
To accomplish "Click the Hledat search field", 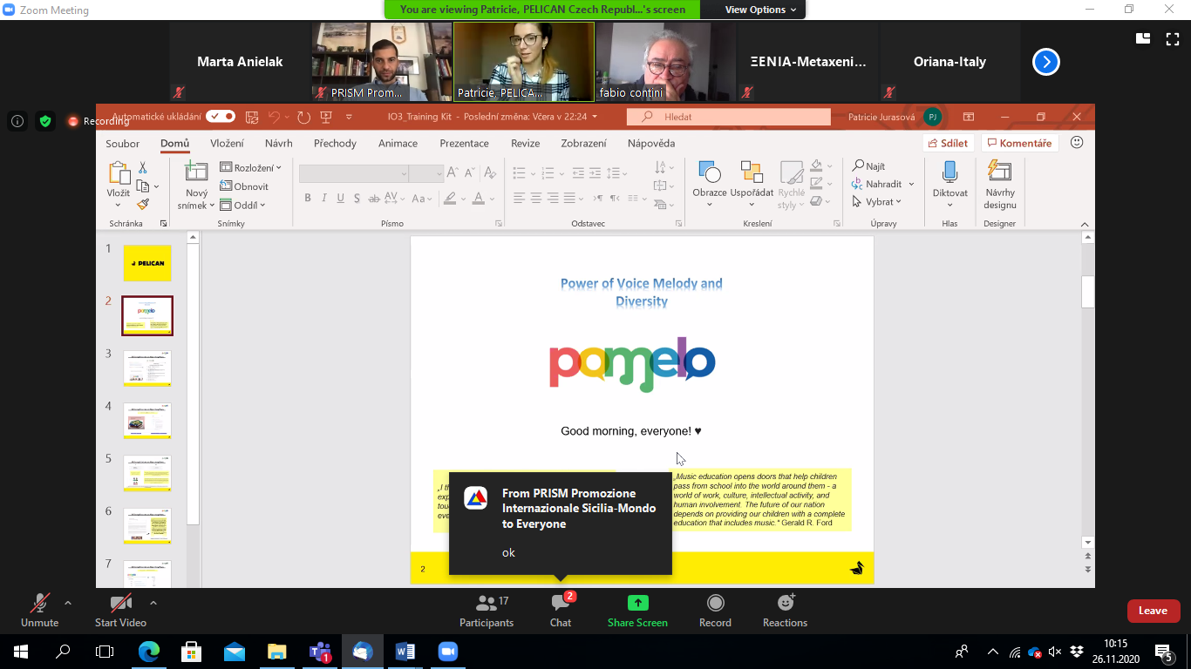I will tap(728, 117).
